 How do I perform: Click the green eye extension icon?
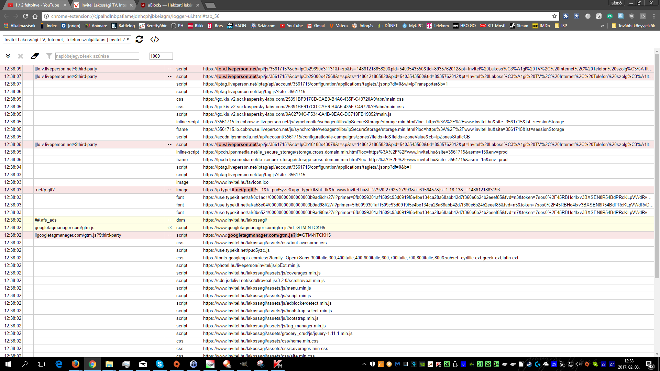pyautogui.click(x=610, y=16)
